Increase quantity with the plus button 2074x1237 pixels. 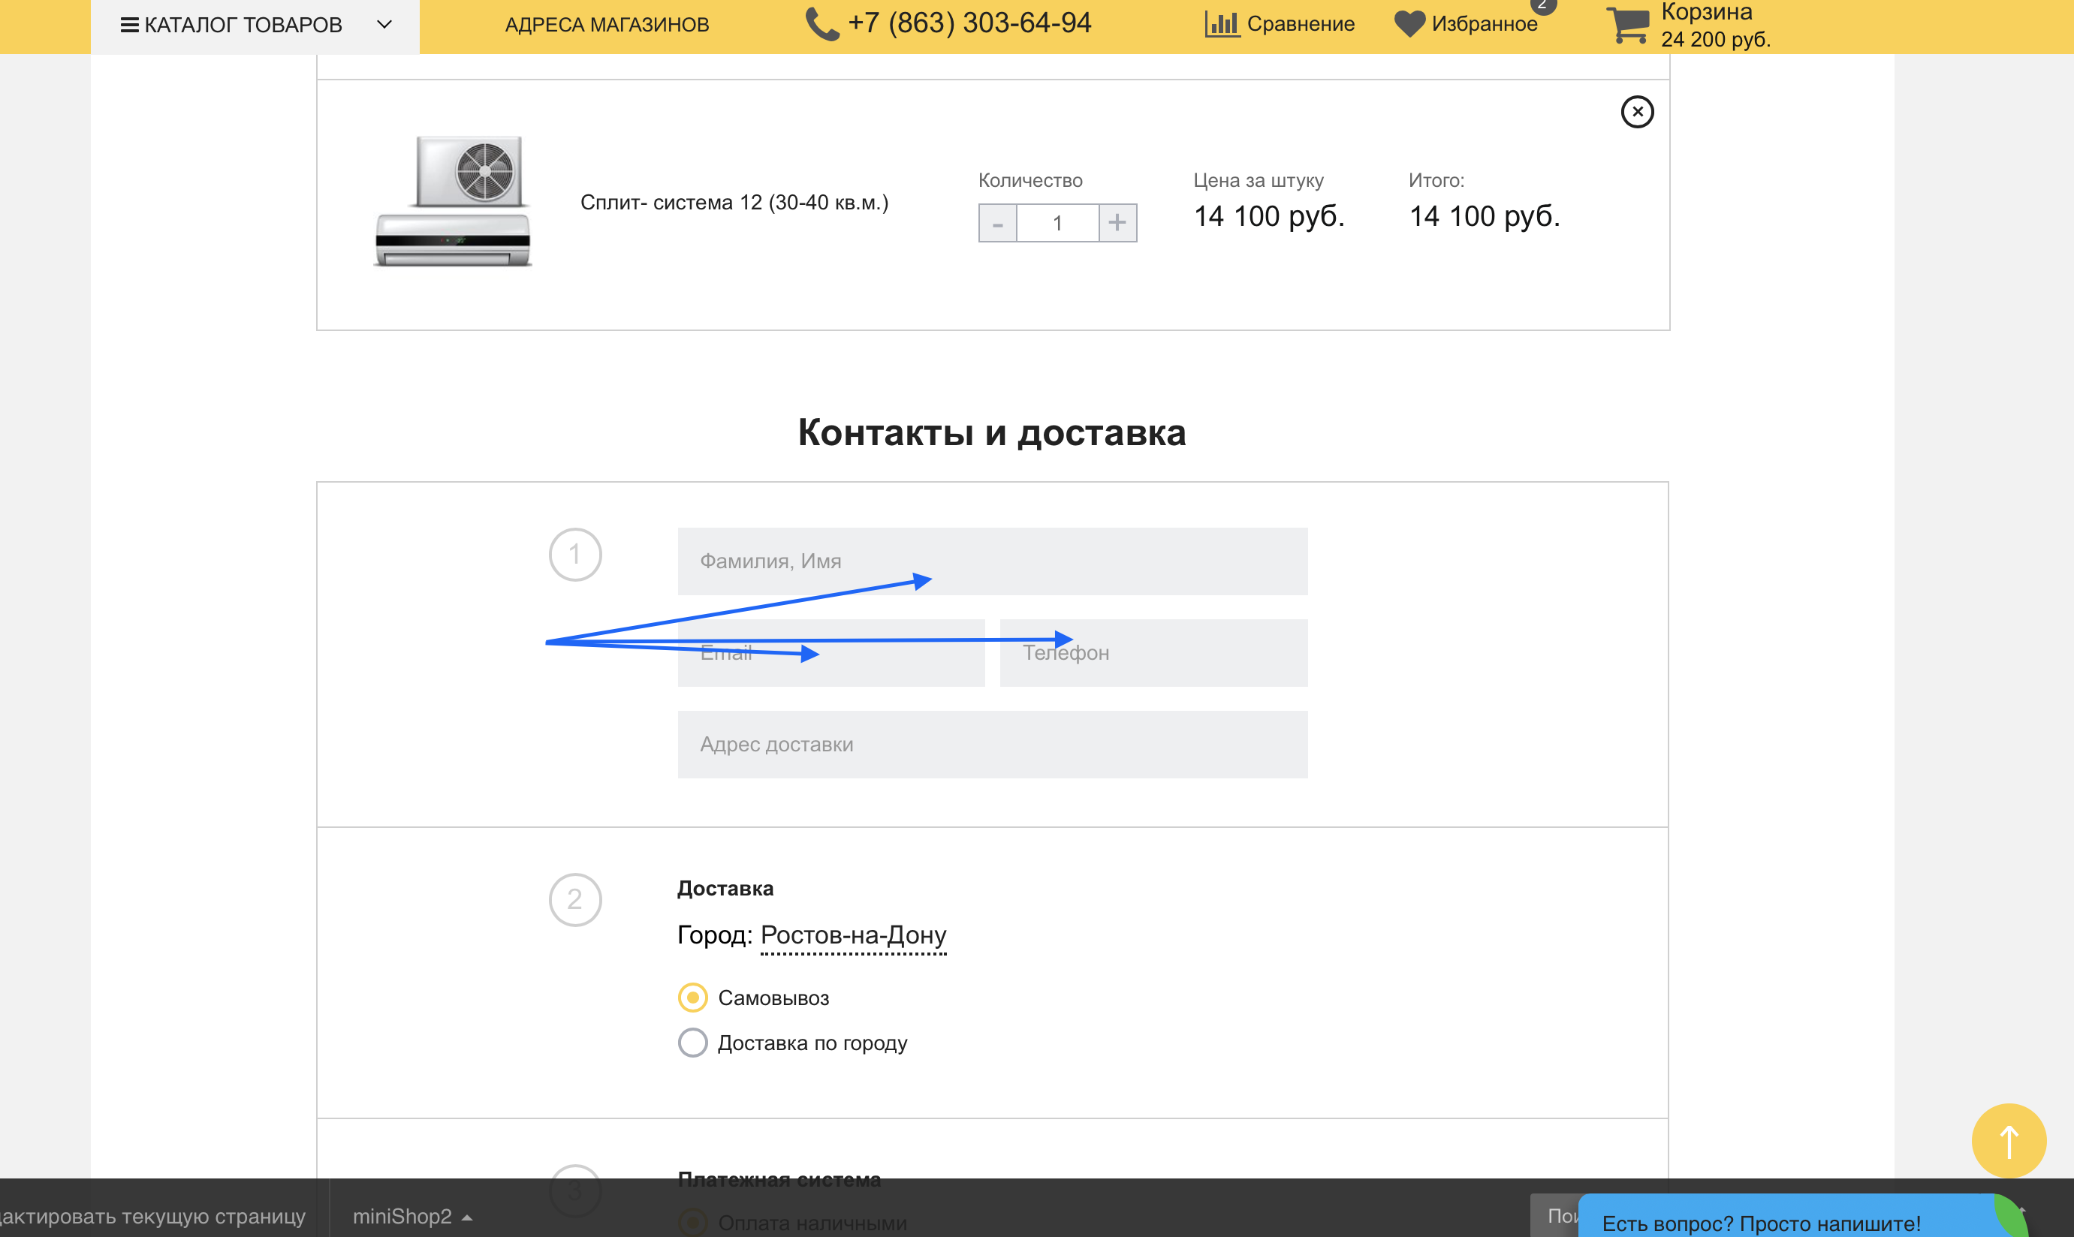pyautogui.click(x=1117, y=223)
